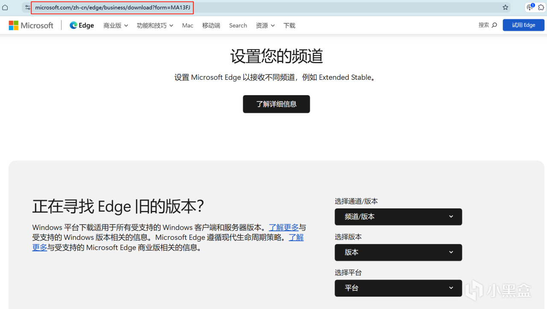Screen dimensions: 547x309
Task: Click the 搜索 magnifier icon
Action: point(494,25)
